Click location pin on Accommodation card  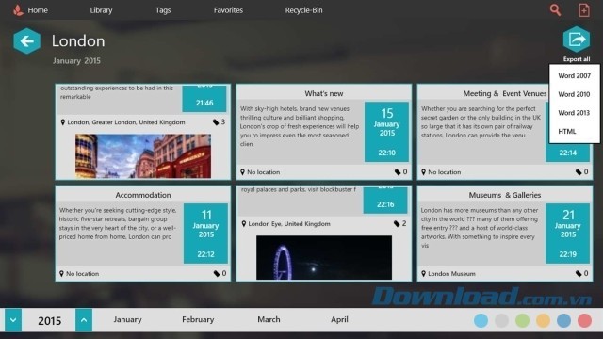point(61,274)
